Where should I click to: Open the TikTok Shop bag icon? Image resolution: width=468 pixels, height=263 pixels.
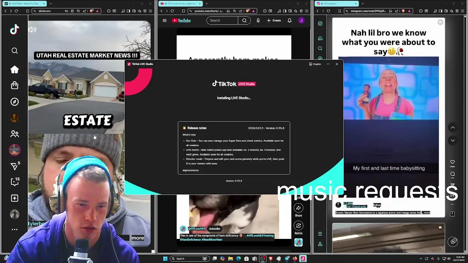click(x=15, y=85)
